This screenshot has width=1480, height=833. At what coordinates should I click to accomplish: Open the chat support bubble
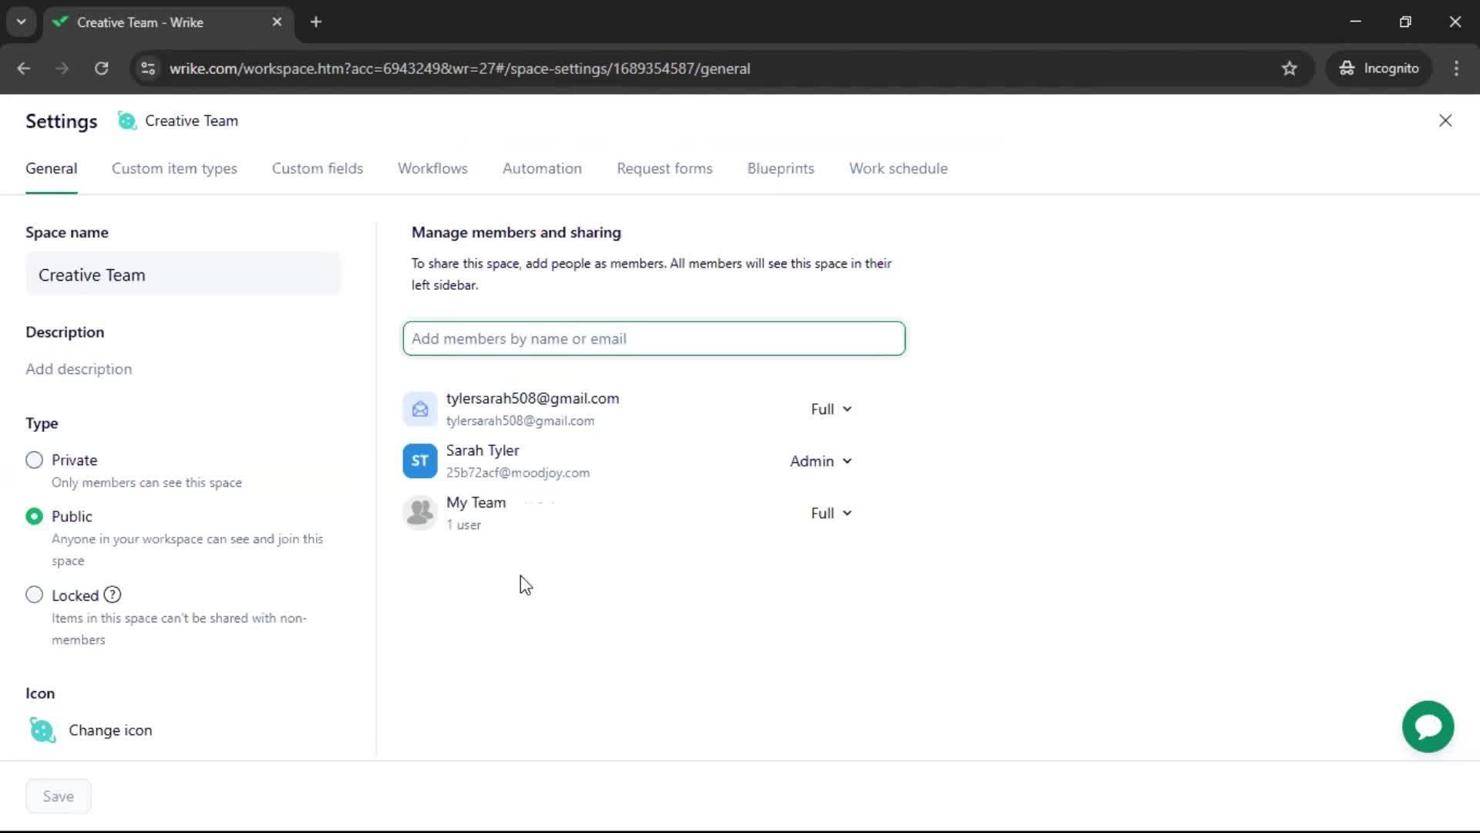pos(1428,727)
